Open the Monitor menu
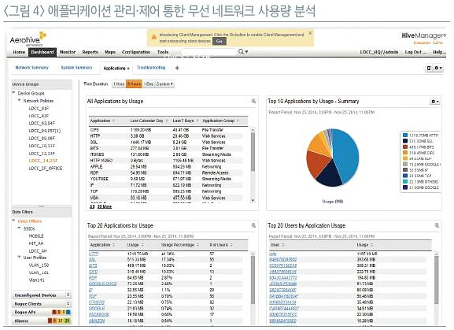 [68, 52]
